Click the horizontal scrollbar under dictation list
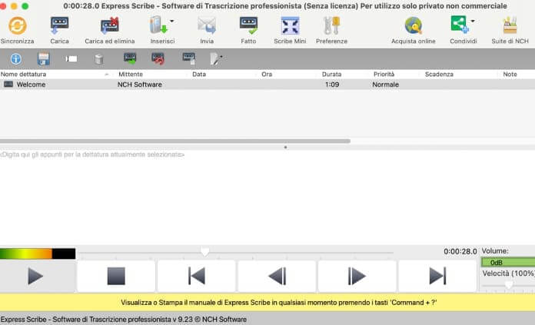The height and width of the screenshot is (325, 535). [175, 141]
